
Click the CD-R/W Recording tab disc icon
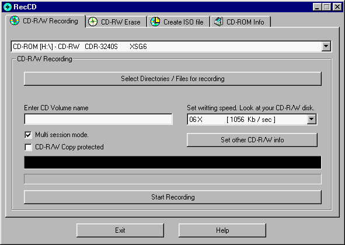(15, 20)
